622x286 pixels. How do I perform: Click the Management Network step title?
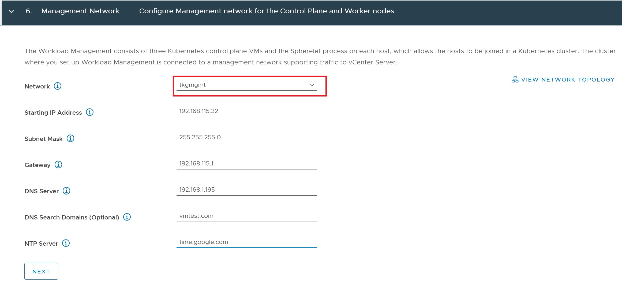[x=80, y=11]
